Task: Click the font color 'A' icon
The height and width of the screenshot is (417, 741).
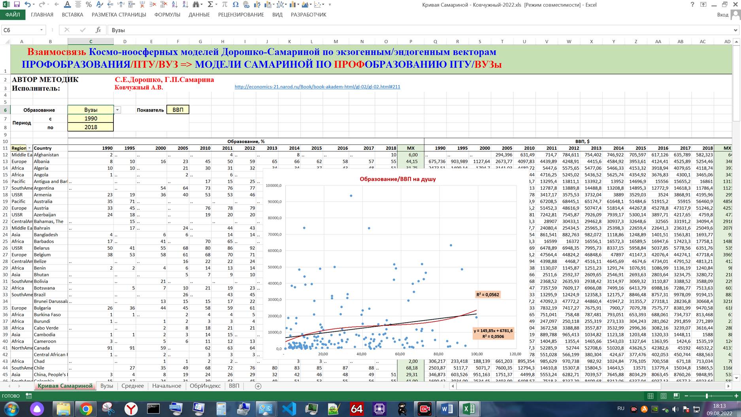Action: [67, 5]
